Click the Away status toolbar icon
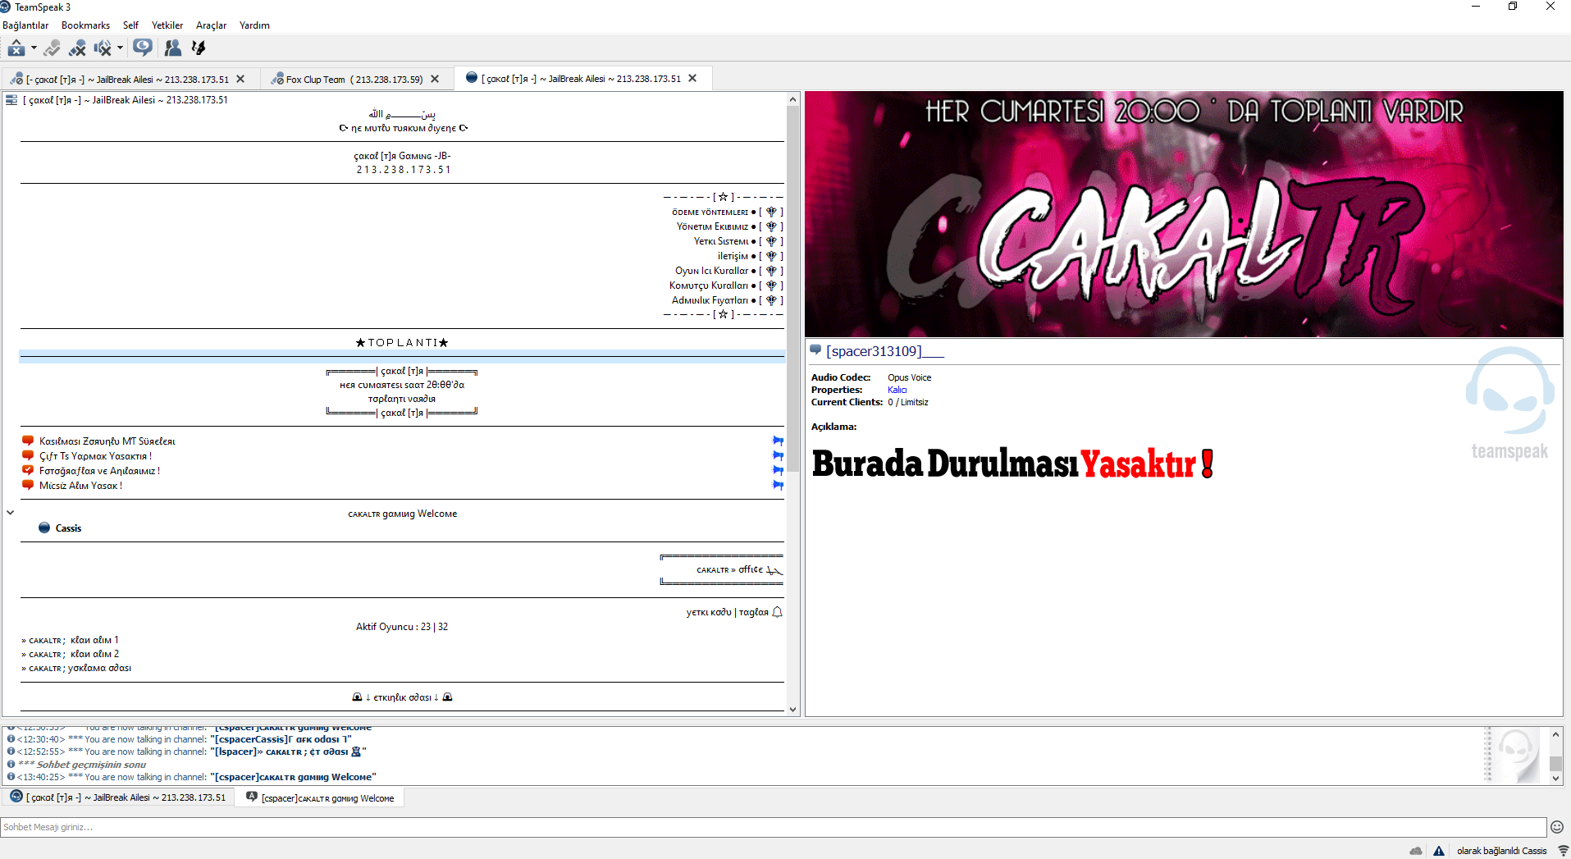 pyautogui.click(x=16, y=48)
